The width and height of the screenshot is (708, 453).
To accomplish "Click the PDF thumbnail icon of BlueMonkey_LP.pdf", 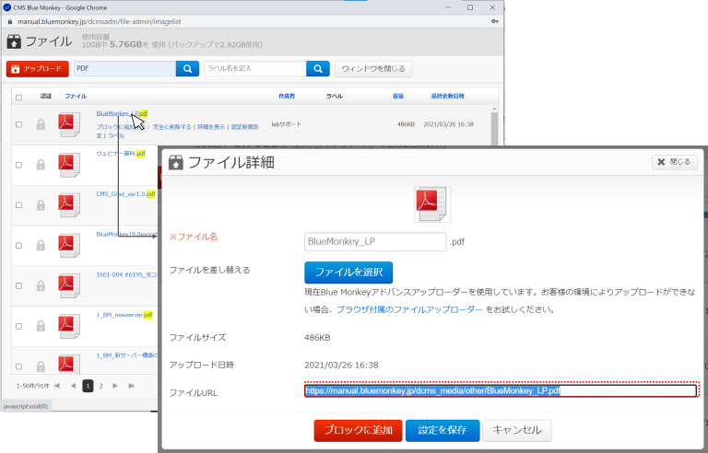I will coord(69,124).
